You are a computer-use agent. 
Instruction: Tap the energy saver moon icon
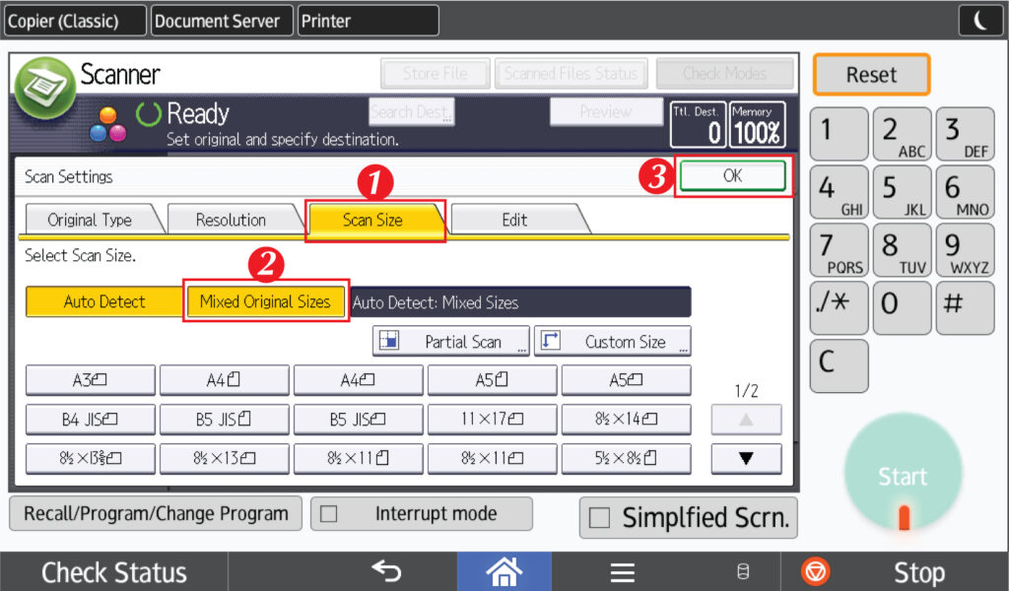coord(981,21)
